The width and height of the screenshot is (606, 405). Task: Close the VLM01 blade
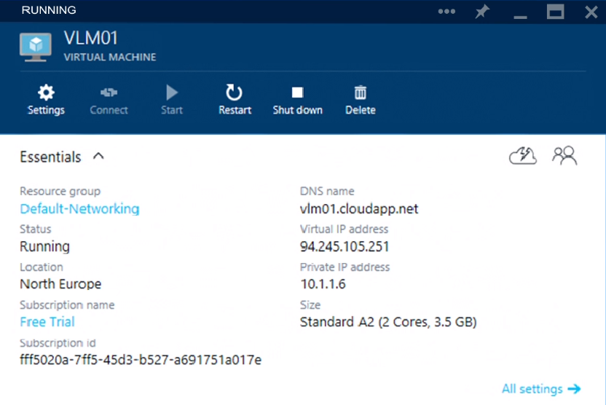(x=591, y=12)
